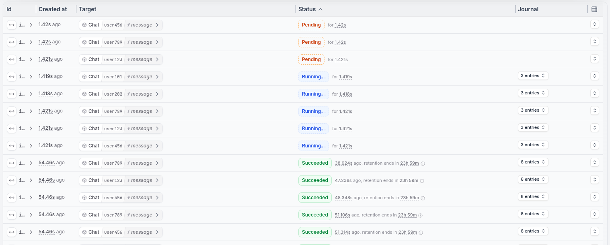Toggle the expander on the first Running row
The height and width of the screenshot is (245, 610).
(595, 76)
